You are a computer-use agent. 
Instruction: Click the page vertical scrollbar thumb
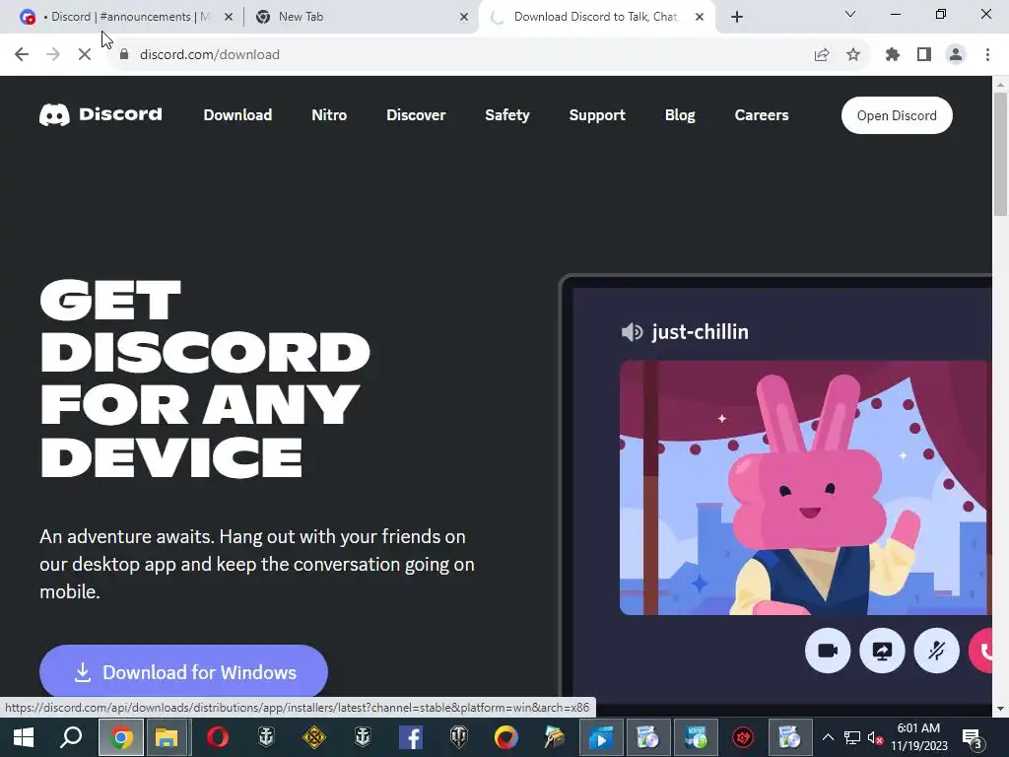1001,155
